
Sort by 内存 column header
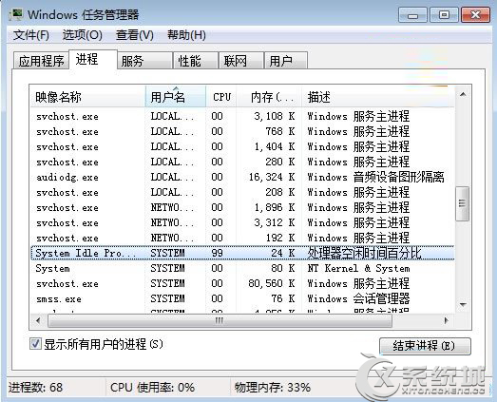pos(269,97)
